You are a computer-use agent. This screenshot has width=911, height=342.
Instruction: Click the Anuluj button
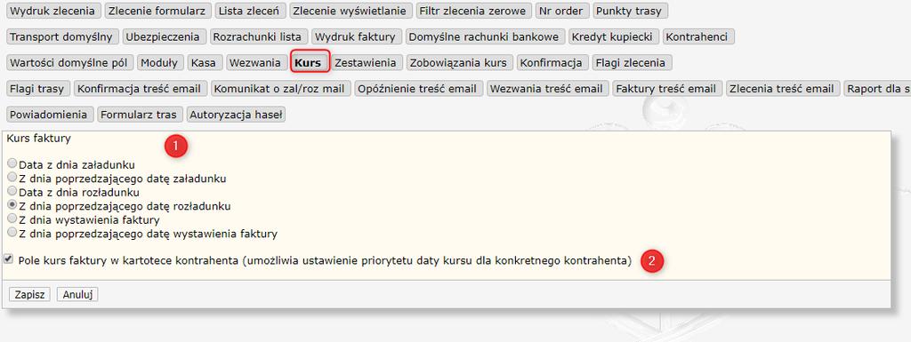(x=77, y=294)
